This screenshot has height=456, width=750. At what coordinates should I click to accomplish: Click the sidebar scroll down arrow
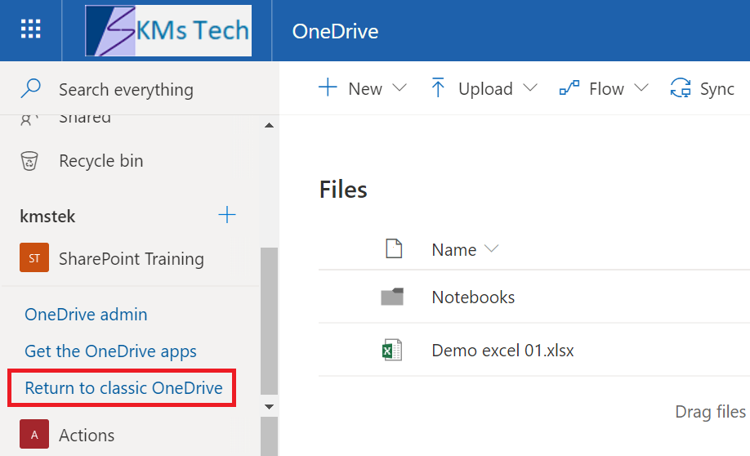[x=270, y=407]
